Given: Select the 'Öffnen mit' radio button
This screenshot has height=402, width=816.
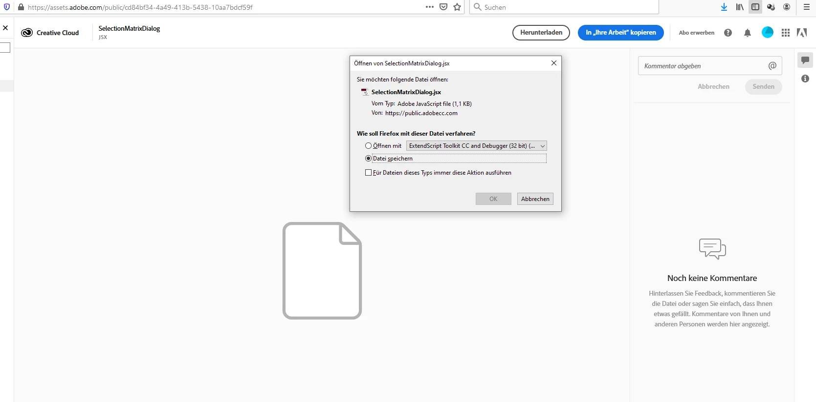Looking at the screenshot, I should coord(368,146).
